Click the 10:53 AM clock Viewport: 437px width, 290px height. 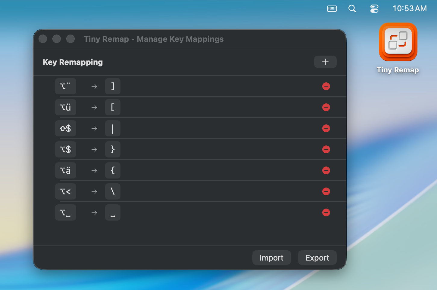[410, 8]
